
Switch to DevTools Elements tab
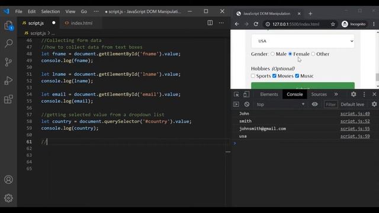point(269,95)
